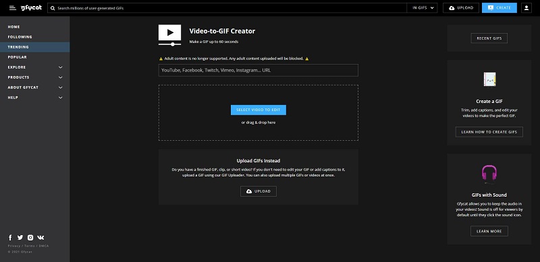Click the Create a GIF notebook icon
Image resolution: width=540 pixels, height=262 pixels.
tap(489, 79)
